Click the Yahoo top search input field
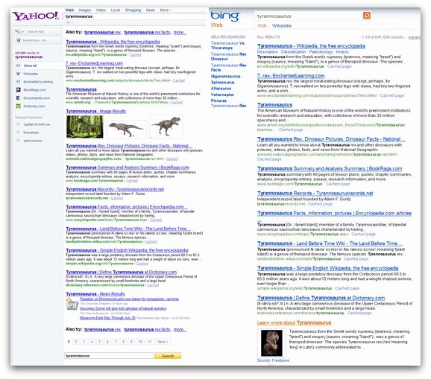The width and height of the screenshot is (431, 379). click(135, 16)
